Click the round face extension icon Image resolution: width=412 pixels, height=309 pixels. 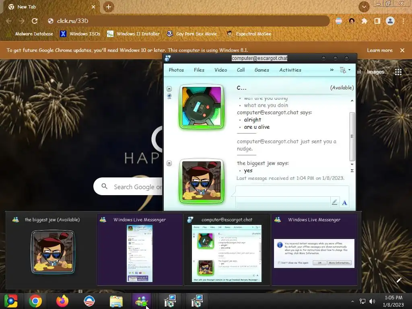point(352,21)
